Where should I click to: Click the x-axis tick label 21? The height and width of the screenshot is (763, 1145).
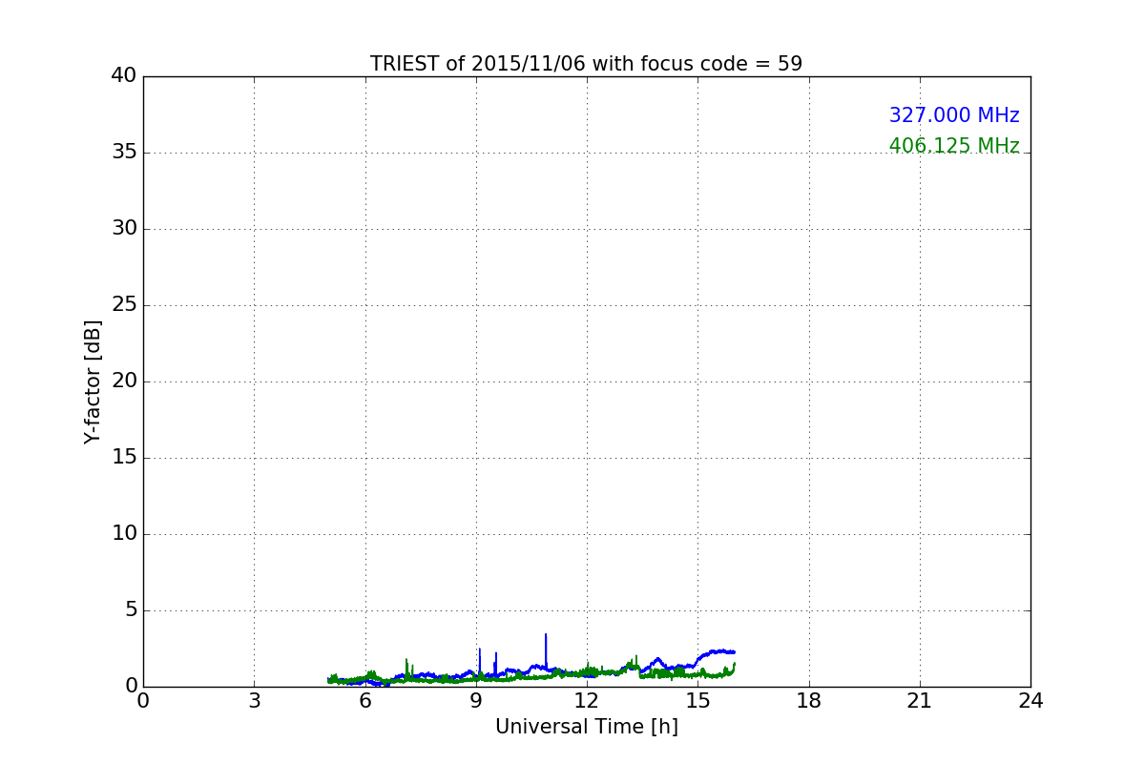point(920,701)
